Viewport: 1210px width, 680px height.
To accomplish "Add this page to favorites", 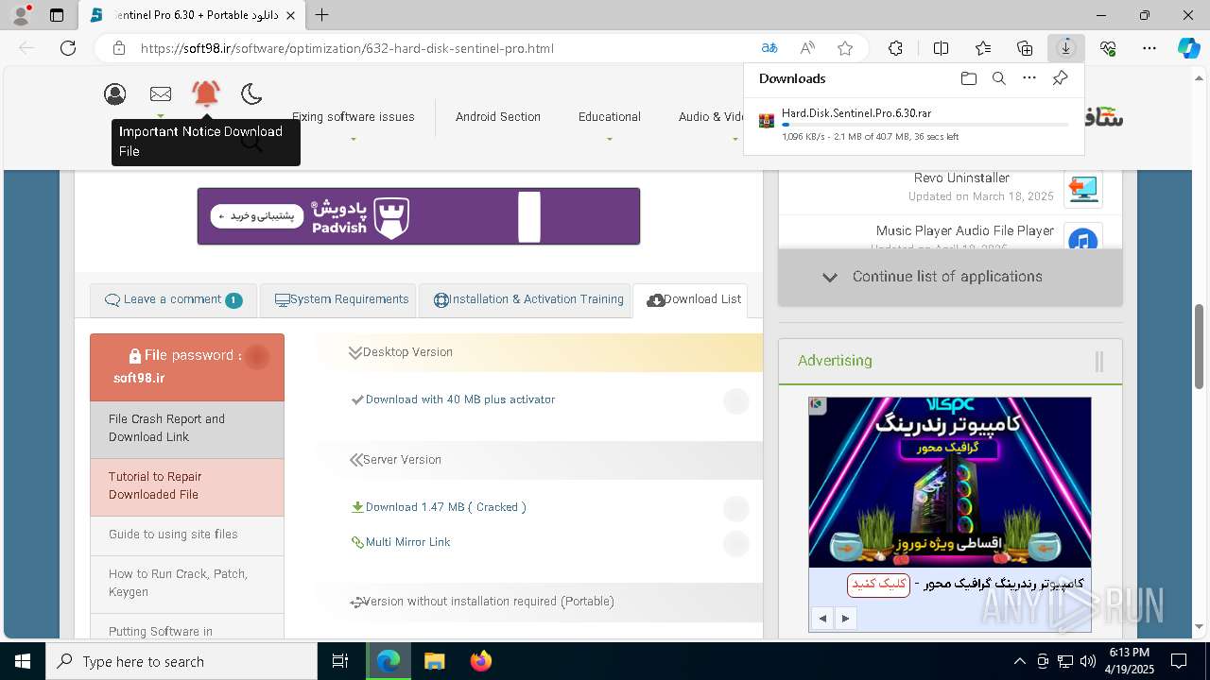I will point(845,48).
